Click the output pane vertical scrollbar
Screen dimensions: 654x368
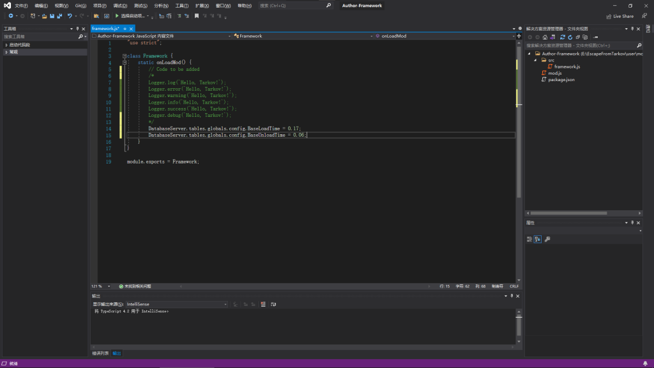coord(519,326)
